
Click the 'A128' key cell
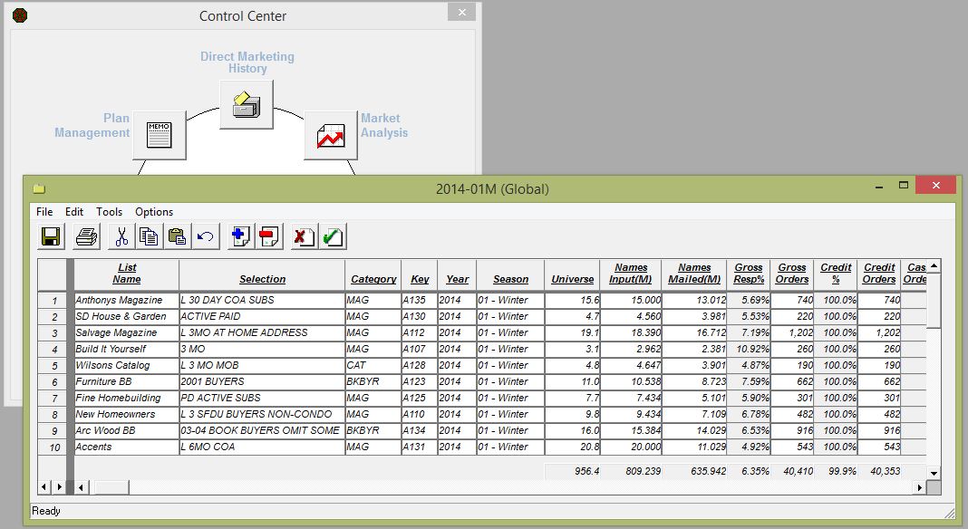[x=420, y=366]
